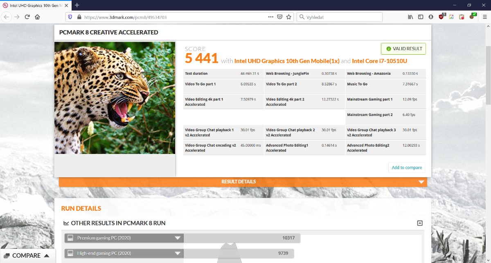Open the High-end gaming PC (2020) dropdown
491x263 pixels.
tap(178, 254)
